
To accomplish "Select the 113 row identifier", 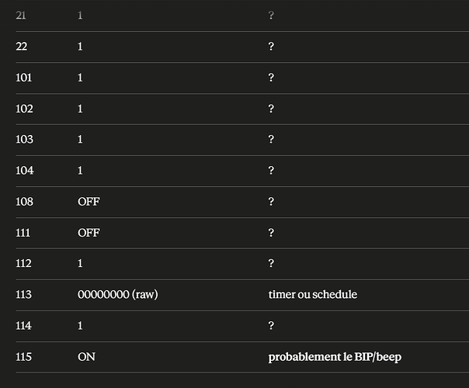I will pyautogui.click(x=23, y=295).
